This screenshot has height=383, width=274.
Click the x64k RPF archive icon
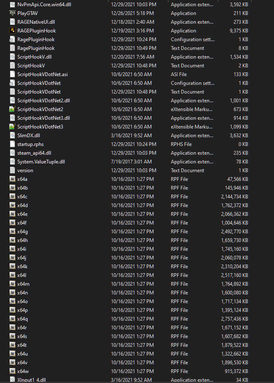12,267
